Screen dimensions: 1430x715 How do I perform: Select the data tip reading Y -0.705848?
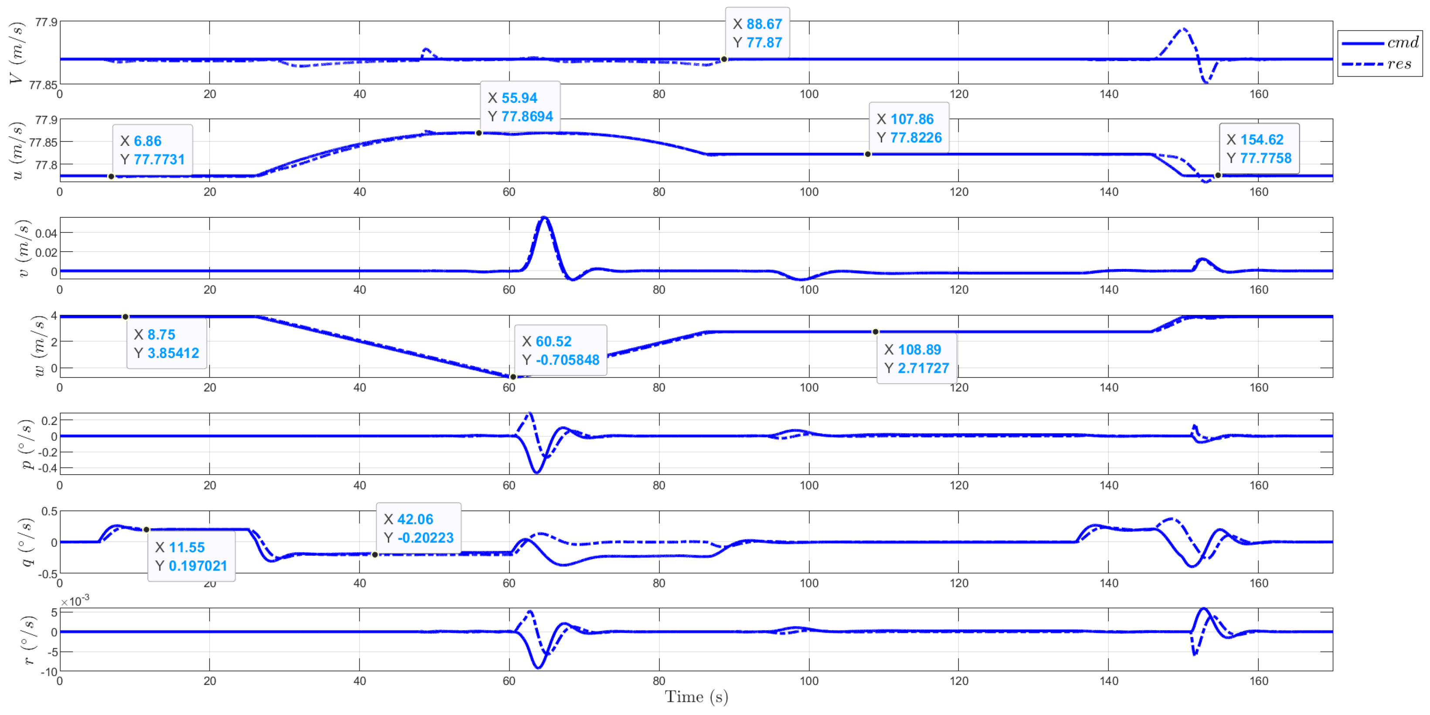(560, 351)
